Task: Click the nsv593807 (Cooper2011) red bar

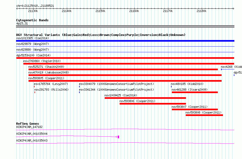Action: click(195, 109)
